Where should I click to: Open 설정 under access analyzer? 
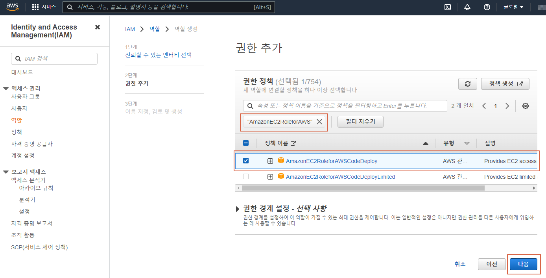coord(24,211)
